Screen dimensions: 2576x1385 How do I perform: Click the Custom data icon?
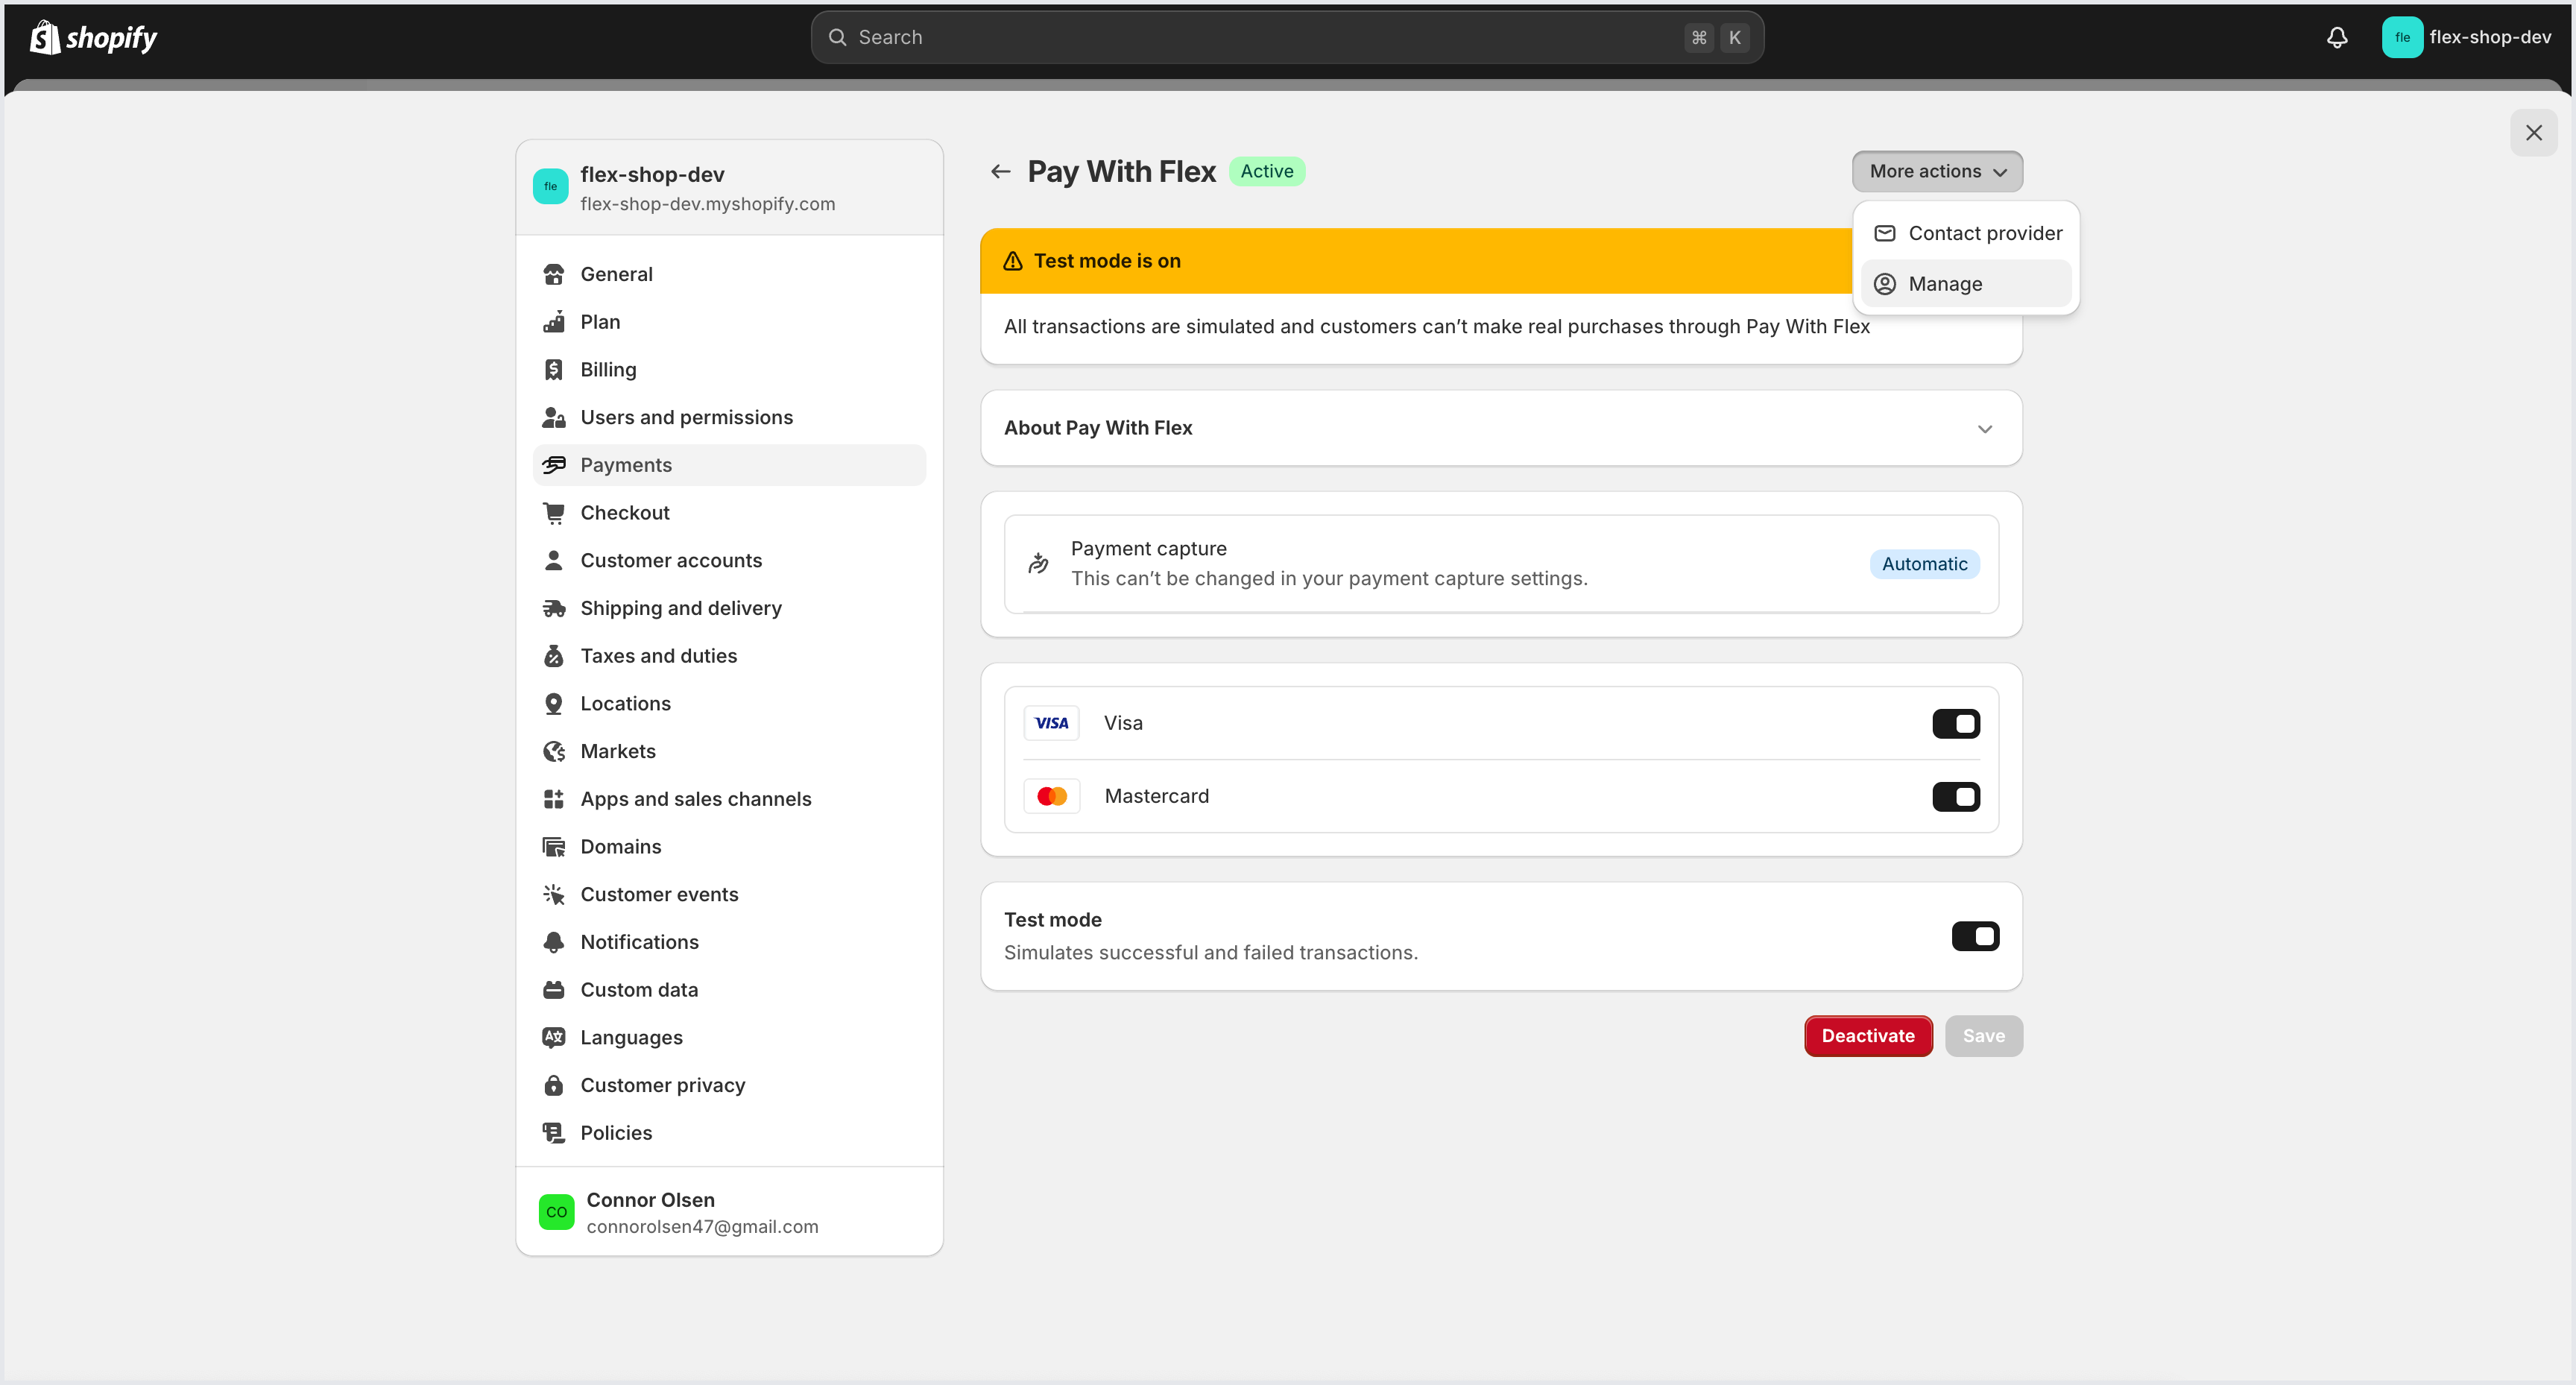553,990
